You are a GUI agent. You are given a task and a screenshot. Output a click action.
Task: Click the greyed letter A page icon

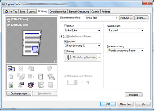point(31,76)
